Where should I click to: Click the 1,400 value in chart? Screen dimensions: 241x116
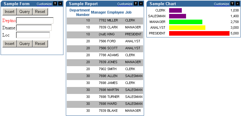(235, 16)
